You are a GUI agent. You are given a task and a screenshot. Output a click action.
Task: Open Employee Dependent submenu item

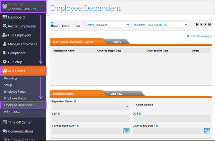tap(23, 105)
